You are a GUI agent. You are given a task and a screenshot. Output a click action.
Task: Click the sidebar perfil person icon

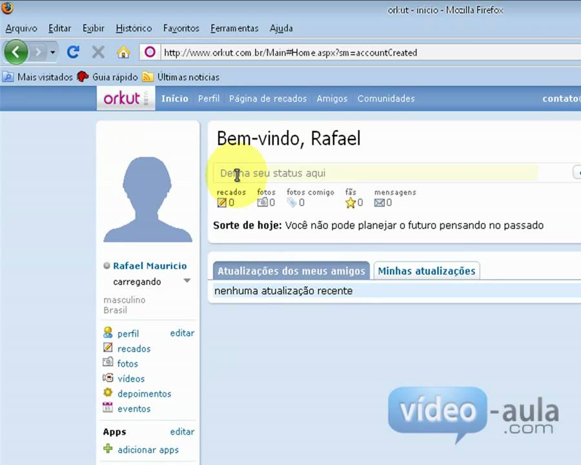click(x=108, y=333)
